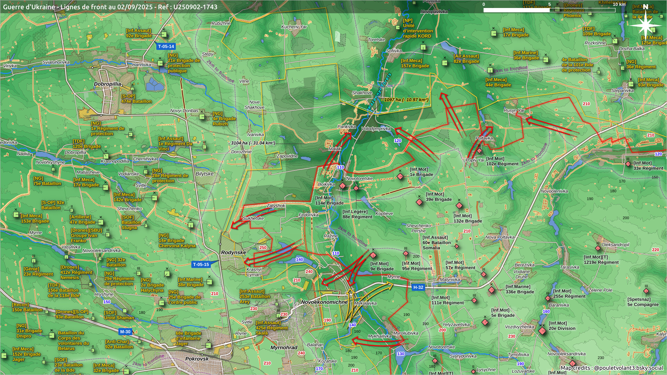The image size is (667, 375).
Task: Select the 82e Air Assault Brigade marker
Action: pos(445,62)
